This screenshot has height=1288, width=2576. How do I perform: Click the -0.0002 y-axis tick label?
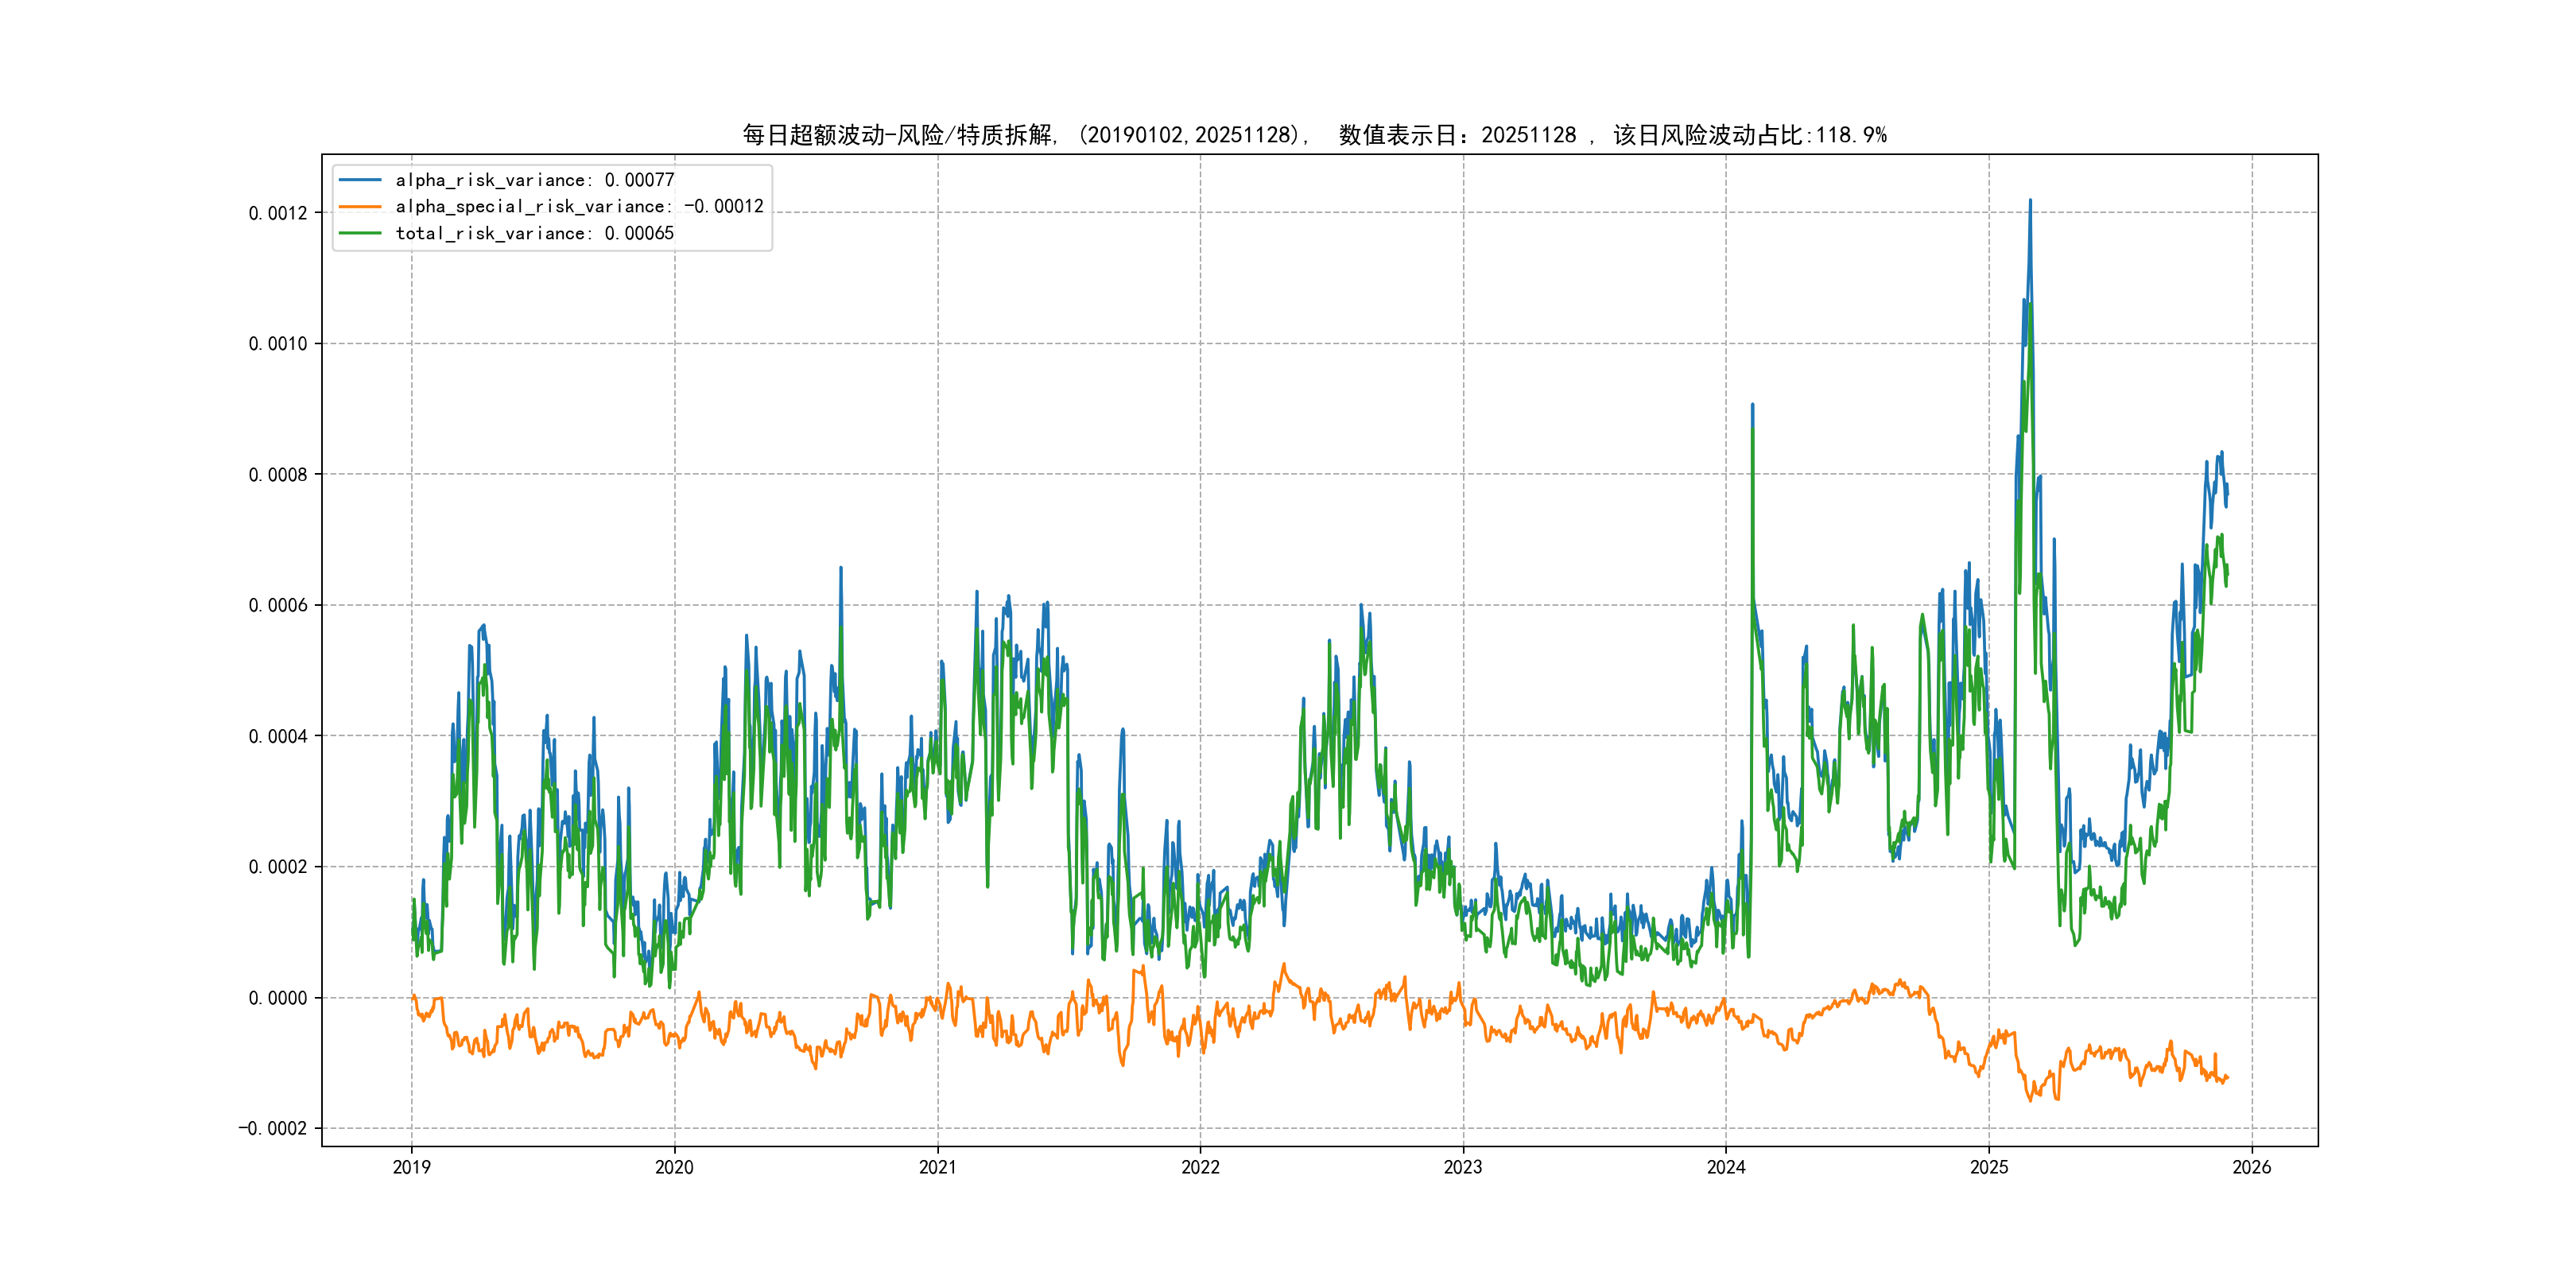[273, 1128]
